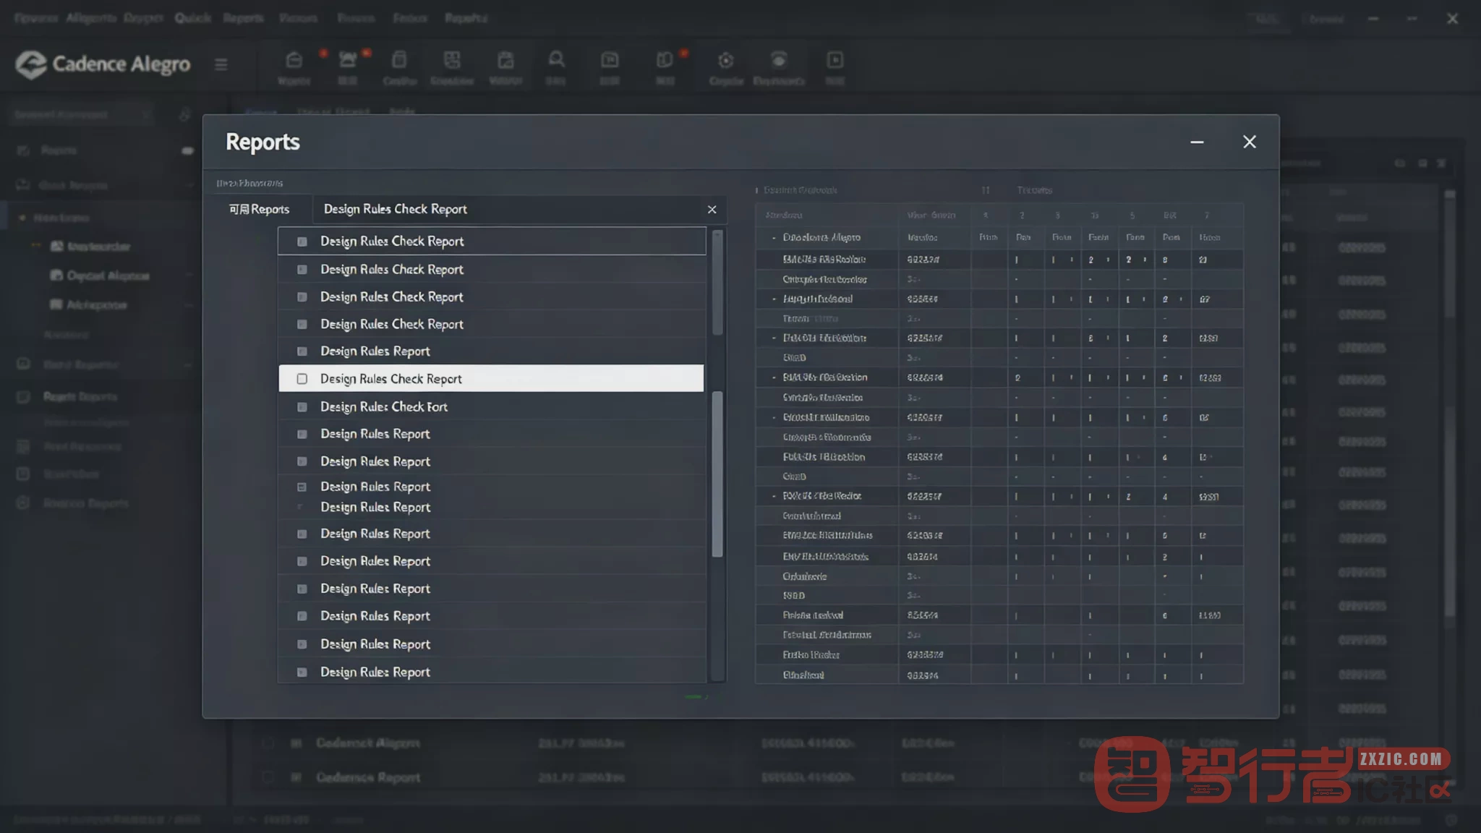Open the hamburger menu beside Cadence Alegro logo
This screenshot has width=1481, height=833.
point(221,64)
